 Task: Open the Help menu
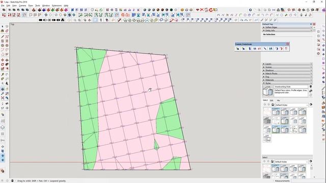tap(66, 6)
